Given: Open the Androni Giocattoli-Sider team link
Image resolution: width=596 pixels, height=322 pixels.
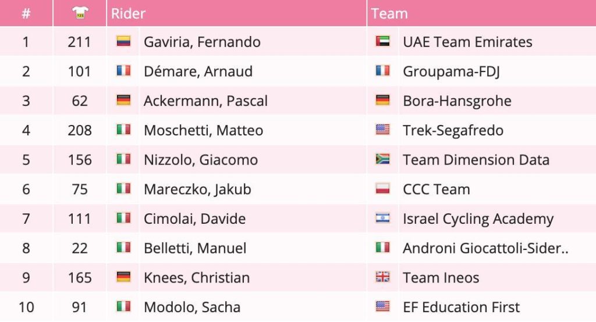Looking at the screenshot, I should (x=485, y=248).
